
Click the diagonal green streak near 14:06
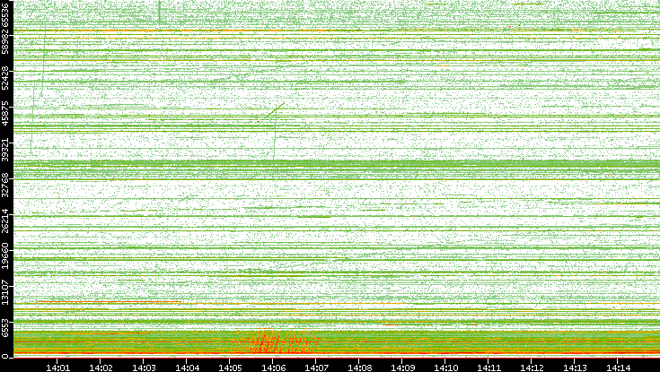point(275,111)
